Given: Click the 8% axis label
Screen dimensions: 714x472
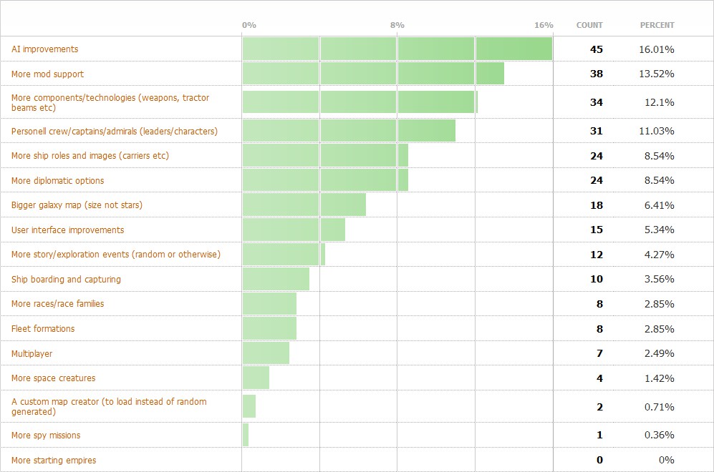Looking at the screenshot, I should point(397,26).
